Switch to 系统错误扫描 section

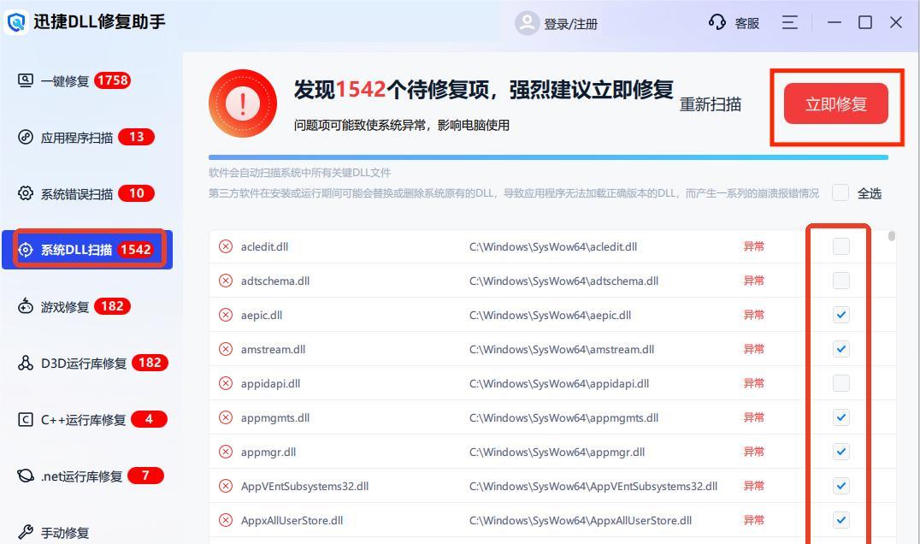[87, 193]
